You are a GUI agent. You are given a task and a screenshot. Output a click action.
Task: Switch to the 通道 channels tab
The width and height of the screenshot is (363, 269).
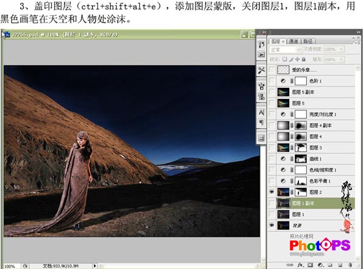tap(294, 41)
